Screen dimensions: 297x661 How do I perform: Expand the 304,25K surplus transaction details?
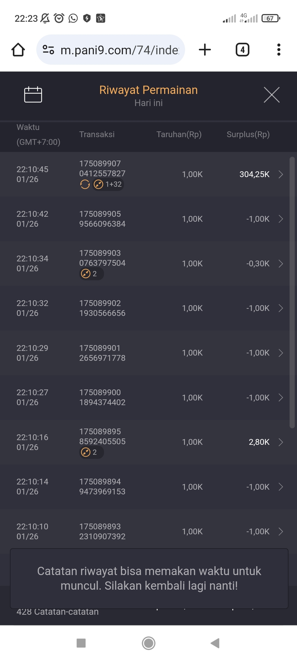click(x=280, y=174)
